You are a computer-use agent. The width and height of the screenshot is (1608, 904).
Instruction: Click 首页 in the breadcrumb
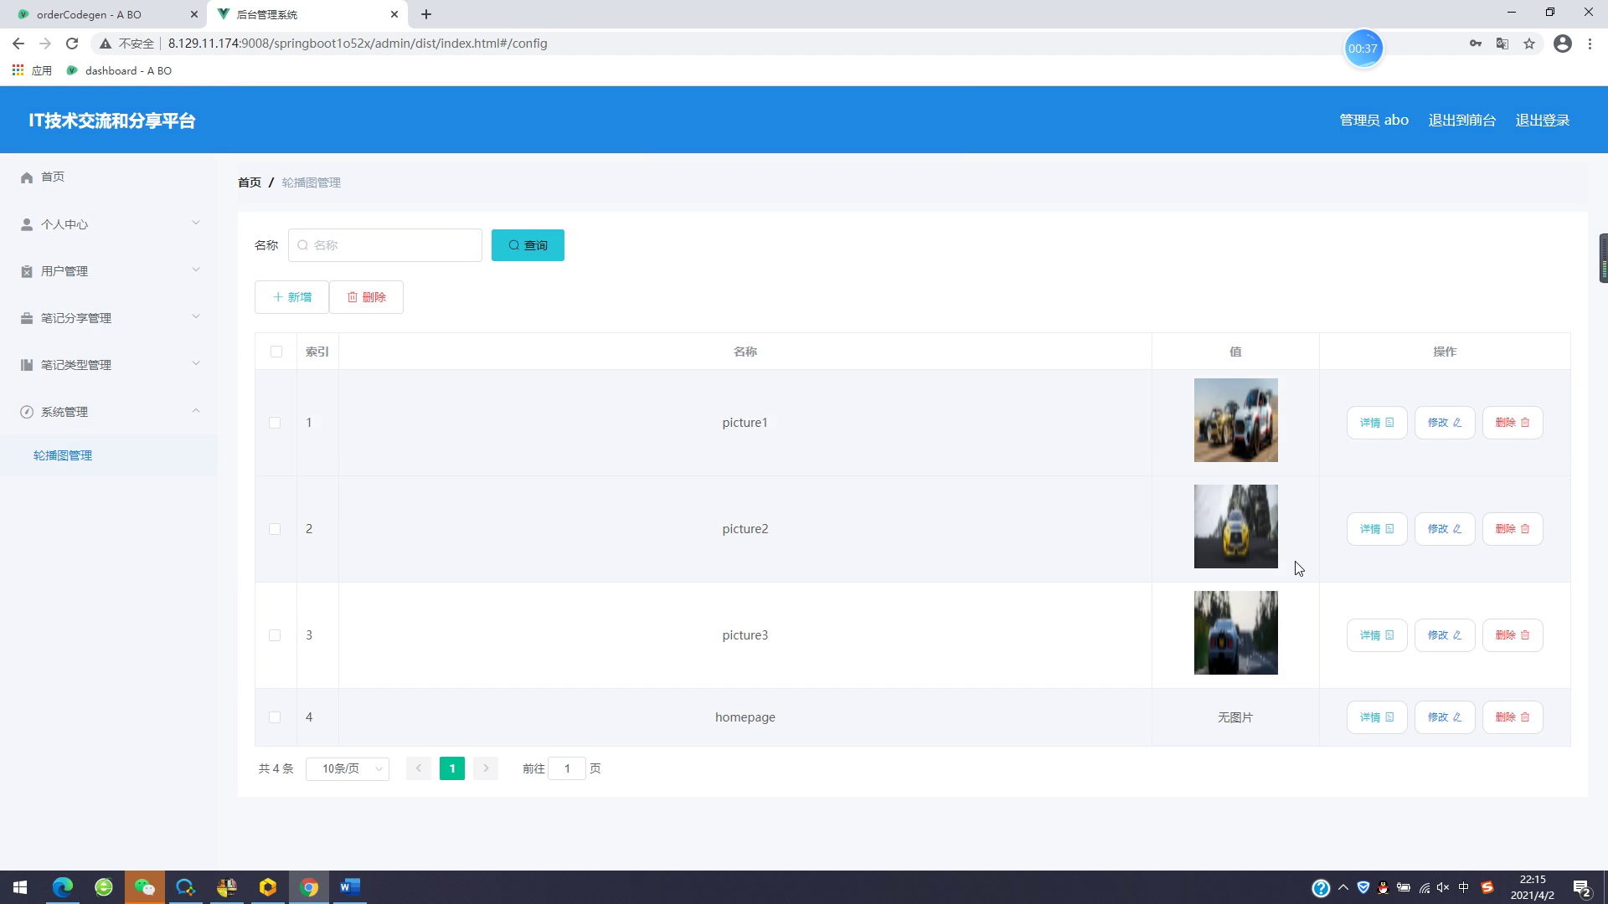(x=250, y=182)
